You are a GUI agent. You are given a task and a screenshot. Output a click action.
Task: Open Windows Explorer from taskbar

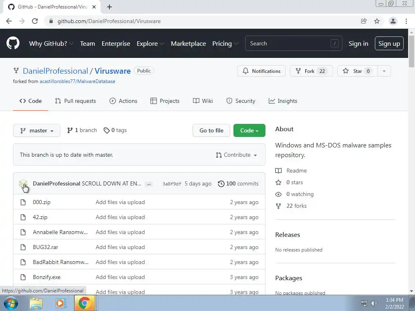(x=36, y=303)
